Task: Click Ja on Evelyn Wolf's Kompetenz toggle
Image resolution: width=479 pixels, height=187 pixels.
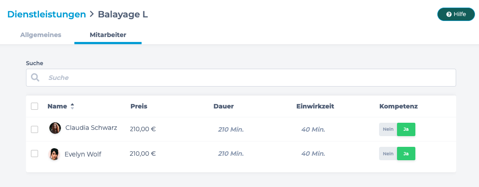Action: [406, 154]
